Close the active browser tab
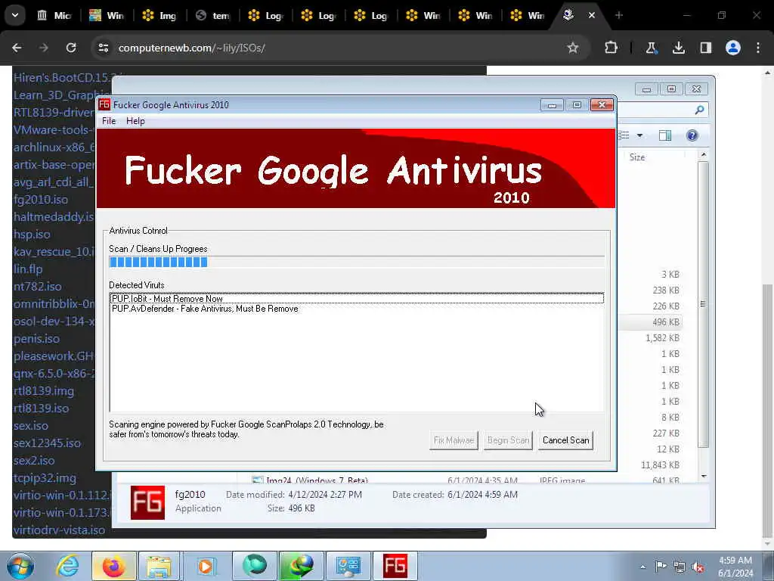The image size is (774, 581). [591, 15]
